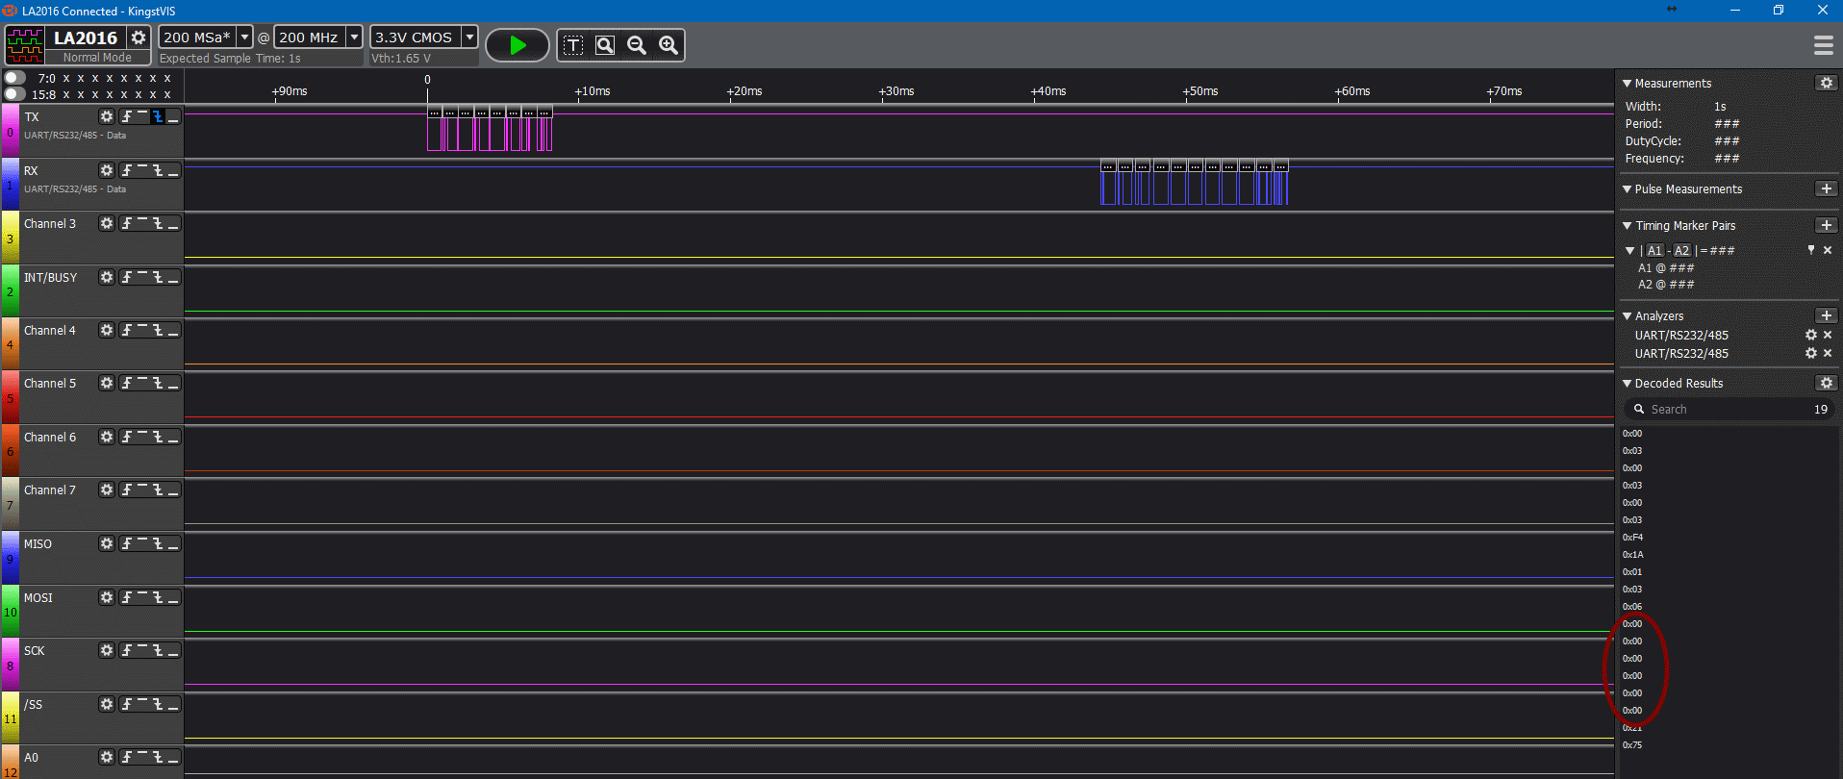Select decoded value 0x1A in results
The width and height of the screenshot is (1843, 779).
pyautogui.click(x=1632, y=555)
